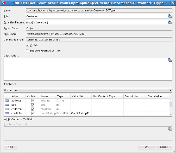This screenshot has height=153, width=176.
Task: Click the Global Alias column header
Action: pyautogui.click(x=158, y=96)
